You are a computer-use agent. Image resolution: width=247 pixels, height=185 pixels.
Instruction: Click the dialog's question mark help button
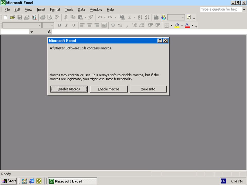(160, 41)
